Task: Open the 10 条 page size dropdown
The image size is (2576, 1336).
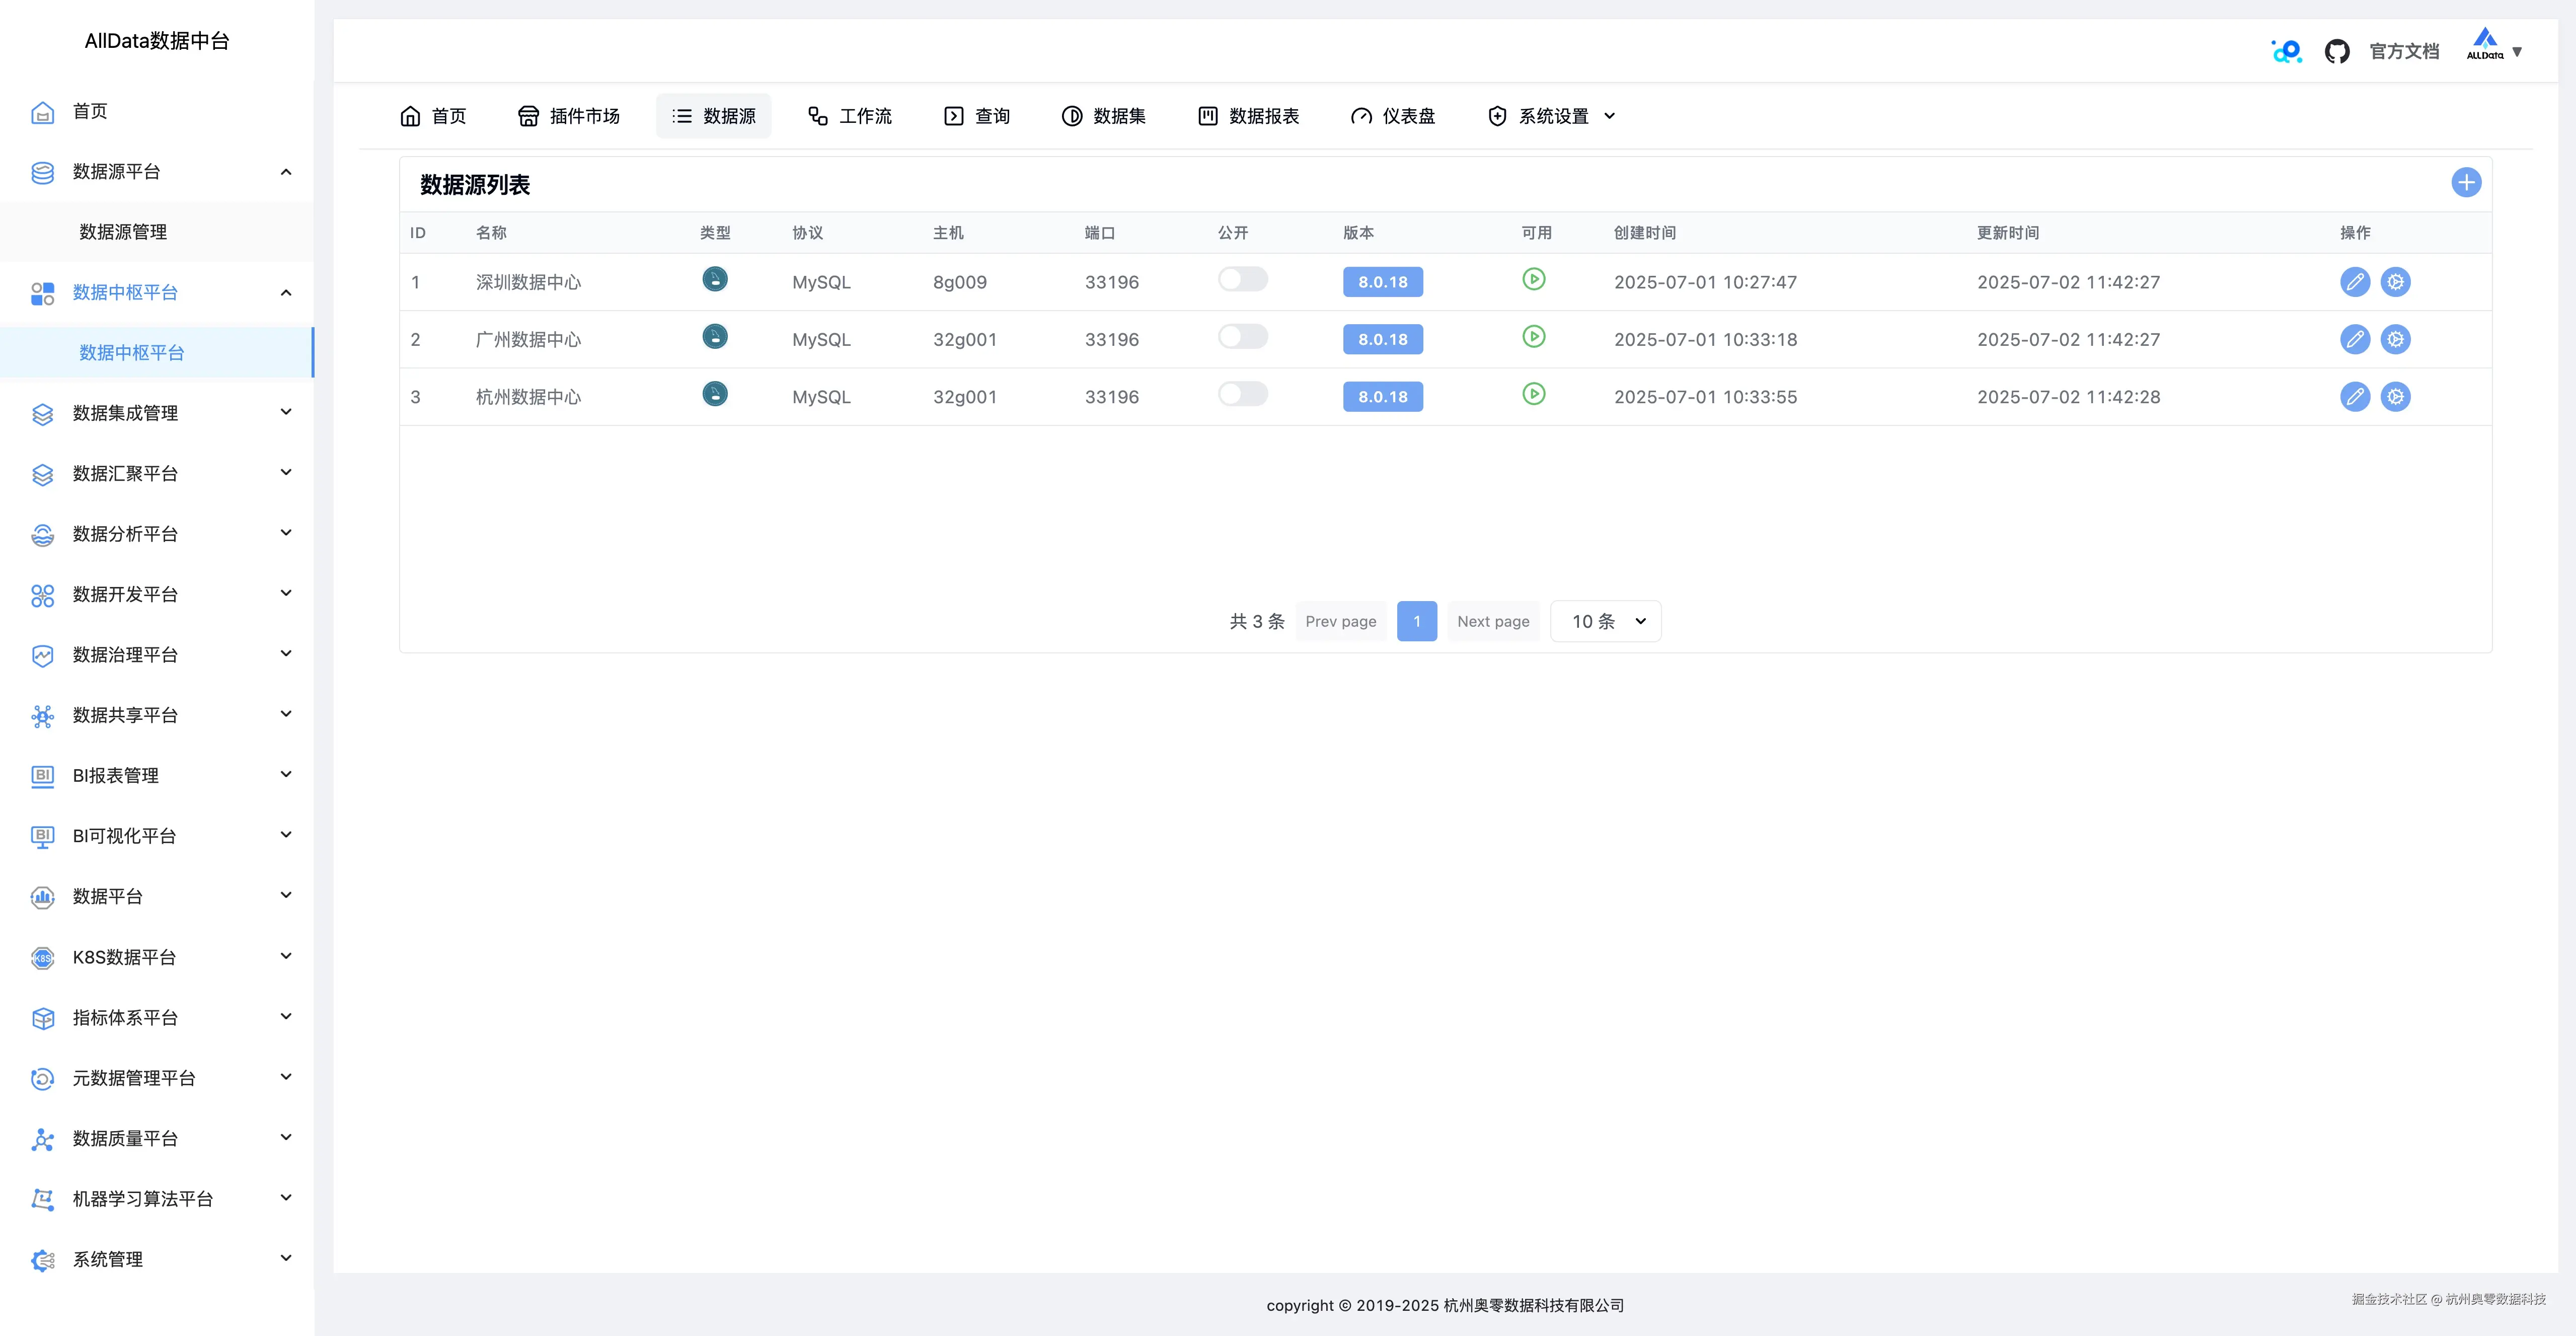Action: (x=1605, y=621)
